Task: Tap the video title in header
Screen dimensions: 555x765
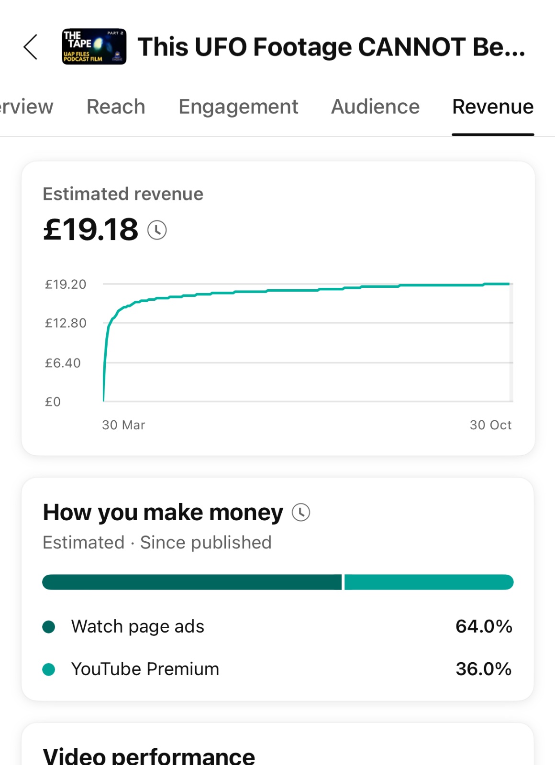Action: [331, 47]
